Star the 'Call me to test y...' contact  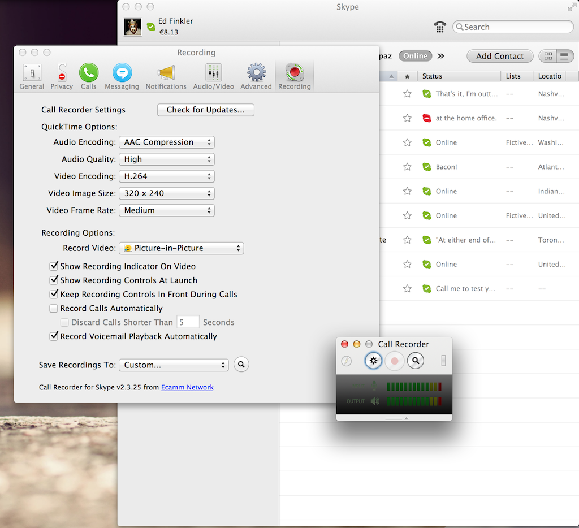point(407,289)
